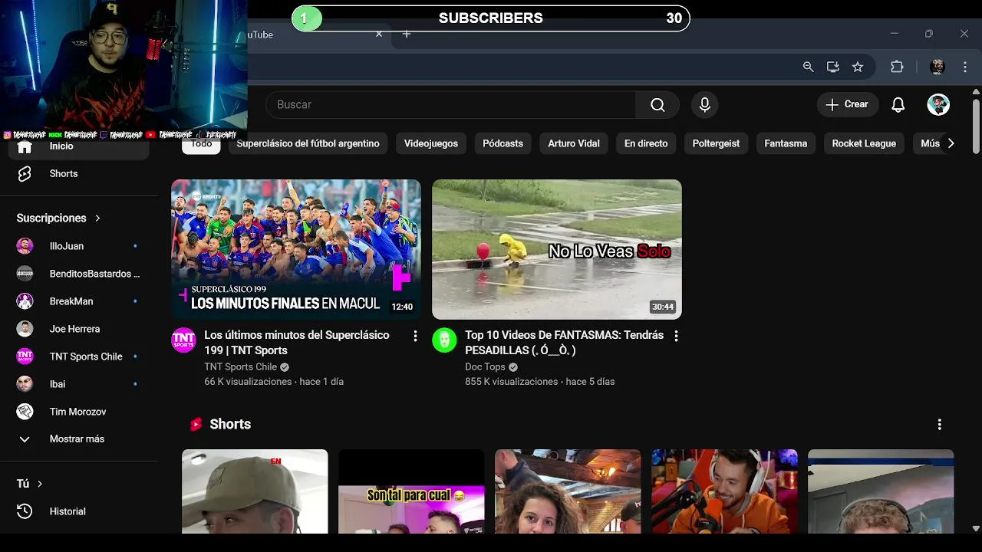Open the notifications bell

[x=898, y=105]
